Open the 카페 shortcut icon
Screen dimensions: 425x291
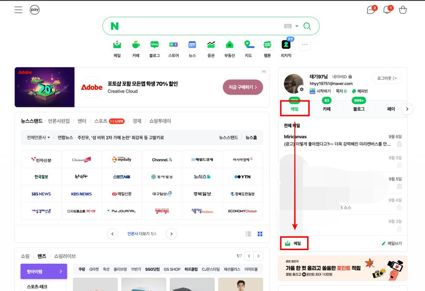click(x=136, y=45)
